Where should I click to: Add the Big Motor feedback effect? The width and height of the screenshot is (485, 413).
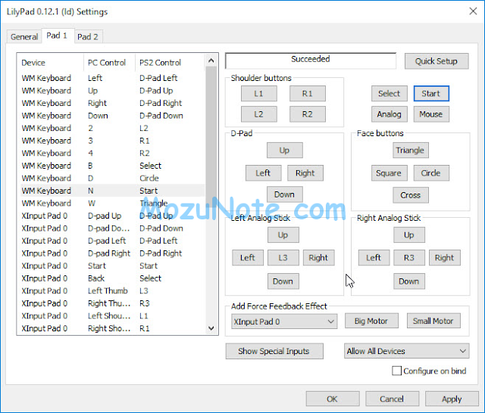pyautogui.click(x=371, y=321)
